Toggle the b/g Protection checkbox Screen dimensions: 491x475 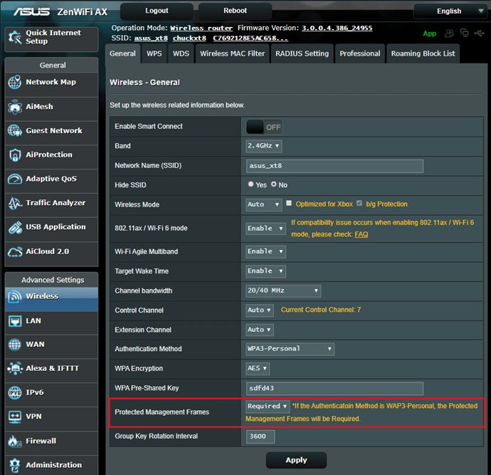pyautogui.click(x=359, y=204)
